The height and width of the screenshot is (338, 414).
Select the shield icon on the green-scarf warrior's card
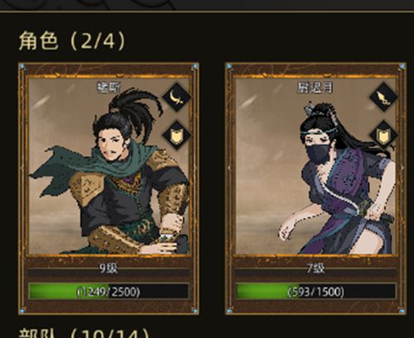coord(176,136)
